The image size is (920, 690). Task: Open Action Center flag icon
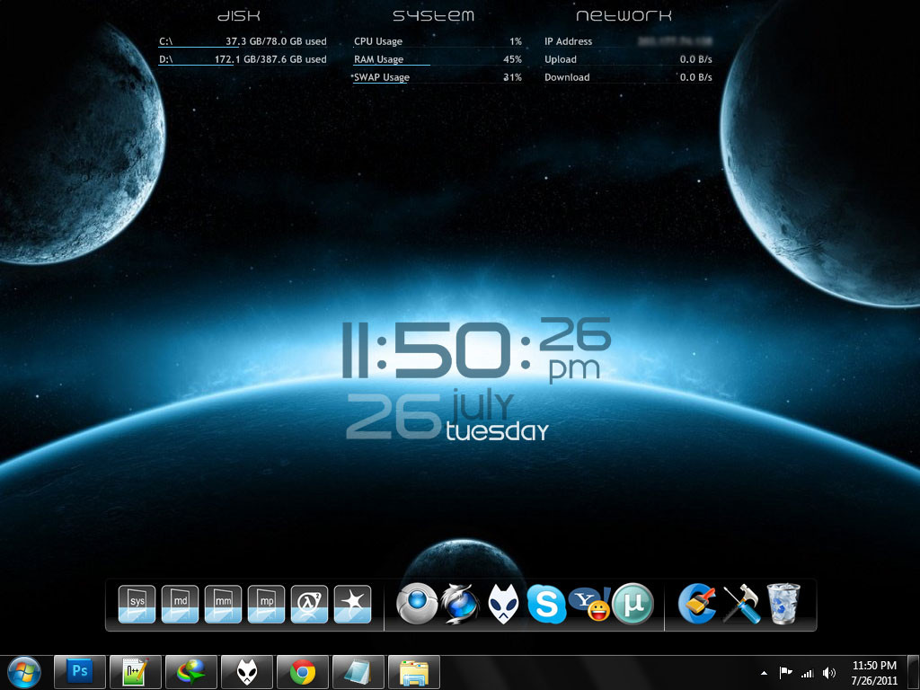pyautogui.click(x=785, y=673)
